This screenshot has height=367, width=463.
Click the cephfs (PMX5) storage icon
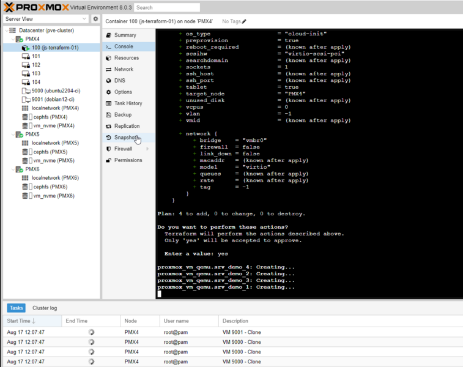pyautogui.click(x=27, y=152)
